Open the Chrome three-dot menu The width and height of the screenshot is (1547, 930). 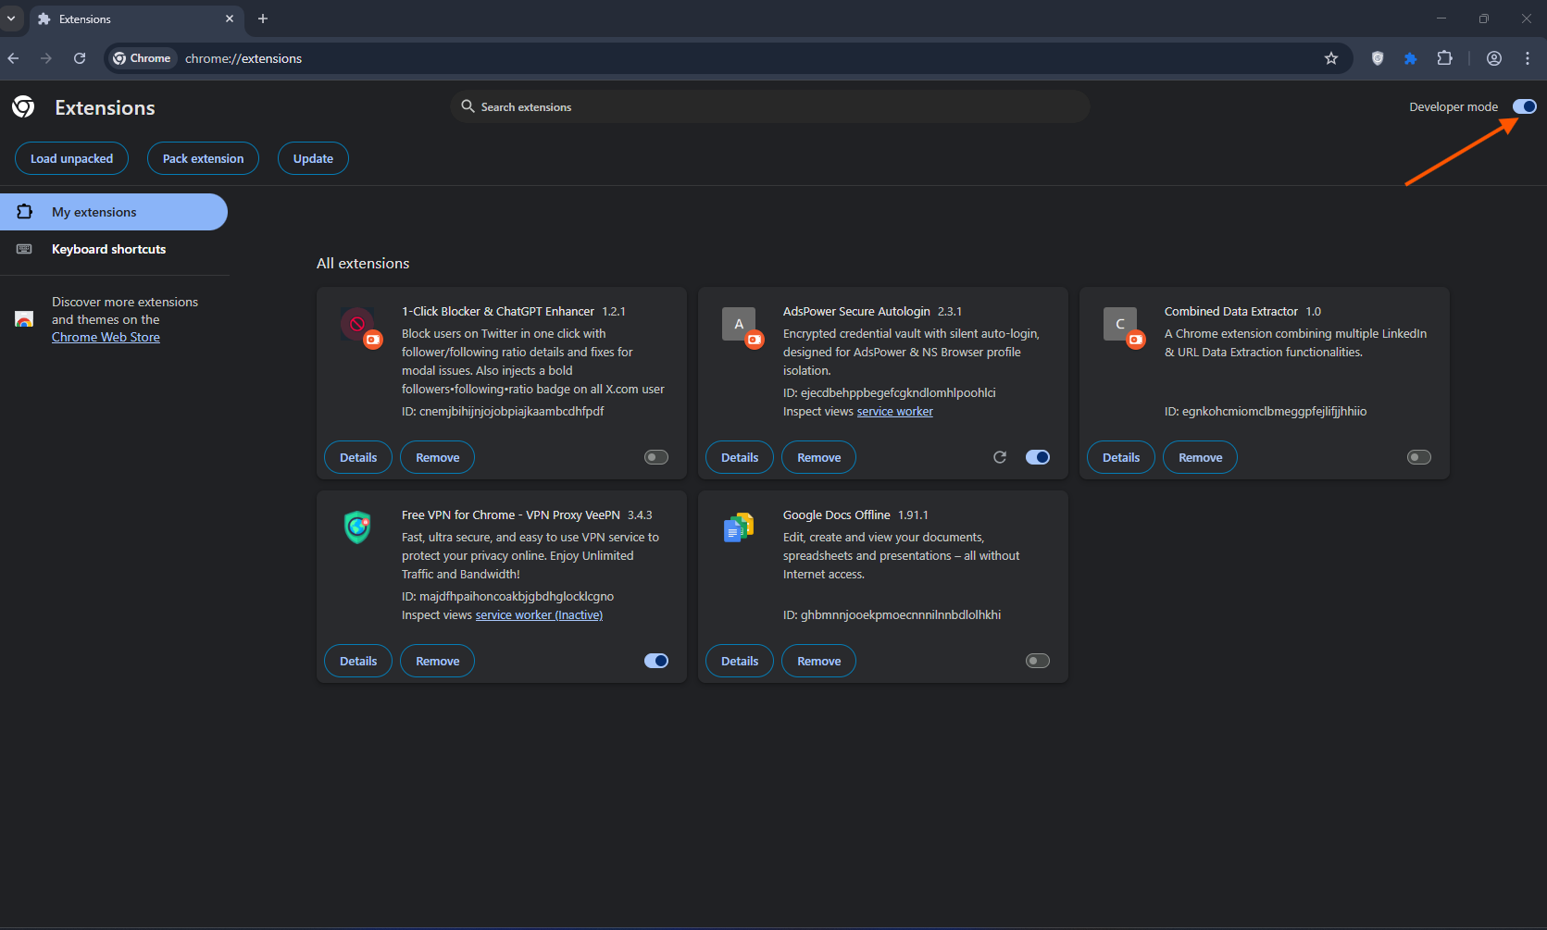[x=1527, y=58]
